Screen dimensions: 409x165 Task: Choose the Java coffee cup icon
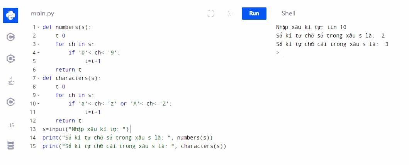[x=10, y=81]
